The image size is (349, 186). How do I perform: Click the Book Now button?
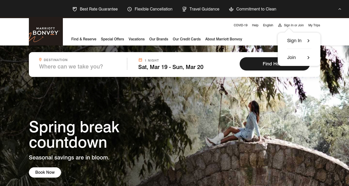(45, 172)
